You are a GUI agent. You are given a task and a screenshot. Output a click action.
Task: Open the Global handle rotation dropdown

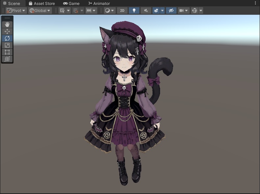click(40, 10)
